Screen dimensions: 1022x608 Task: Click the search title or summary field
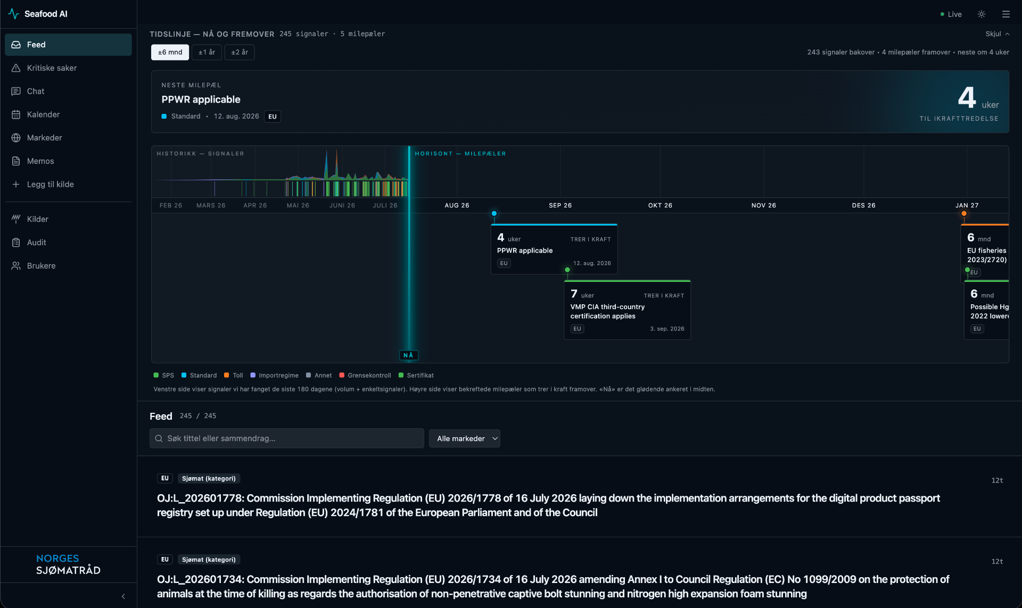tap(287, 438)
